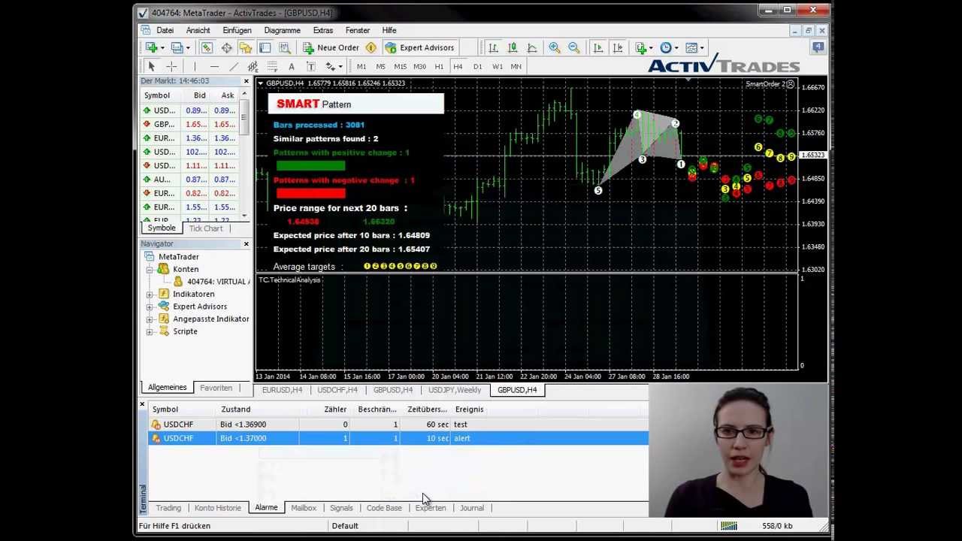
Task: Open the USDJPY,Weekly chart tab
Action: pyautogui.click(x=455, y=390)
